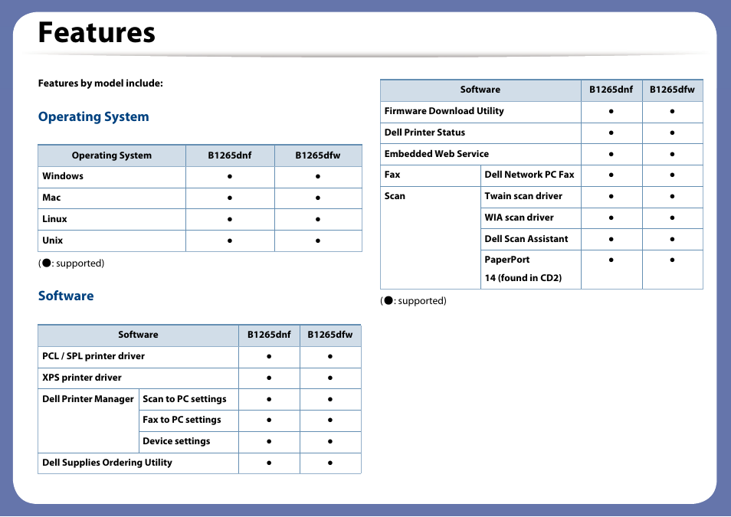Screen dimensions: 731x517
Task: Click "supported" legend below PaperPort table
Action: [x=414, y=301]
